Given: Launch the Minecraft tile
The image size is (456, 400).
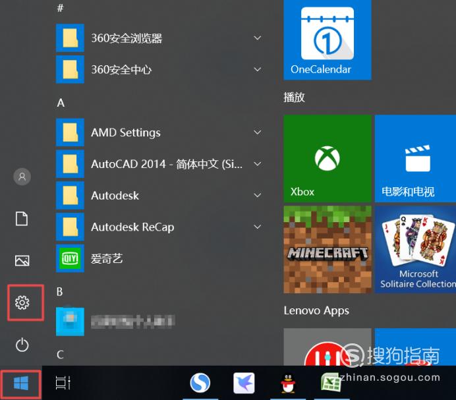Looking at the screenshot, I should coord(328,249).
